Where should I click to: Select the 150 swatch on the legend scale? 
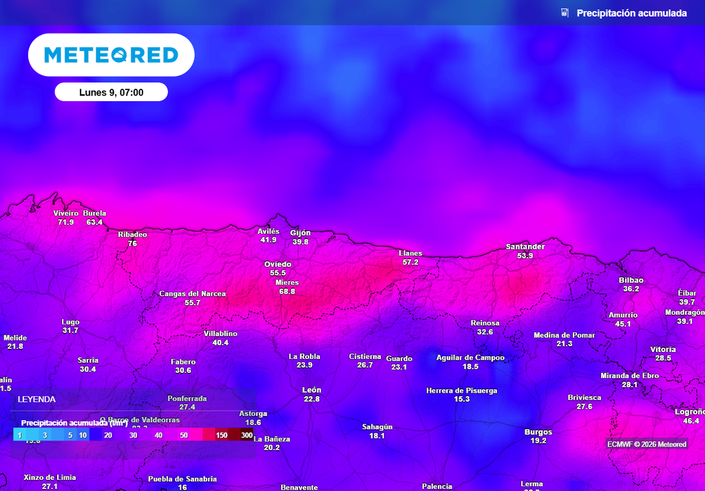point(222,435)
